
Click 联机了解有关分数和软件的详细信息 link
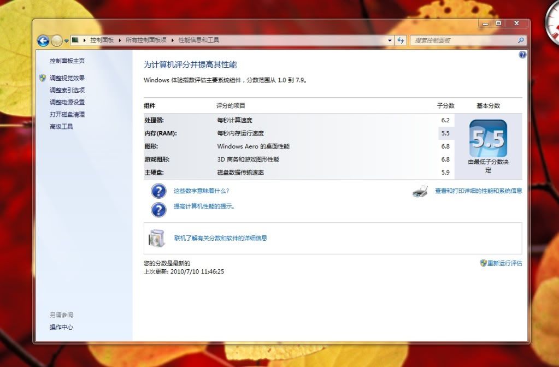(x=220, y=238)
